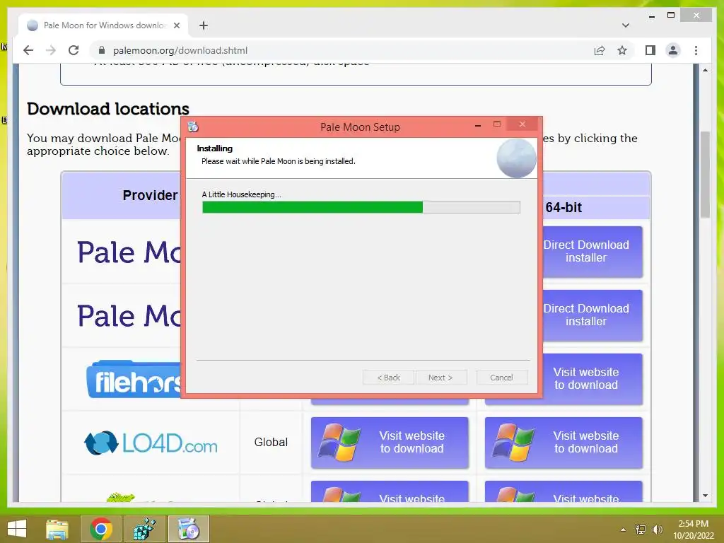Click the filehorse logo

coord(134,380)
